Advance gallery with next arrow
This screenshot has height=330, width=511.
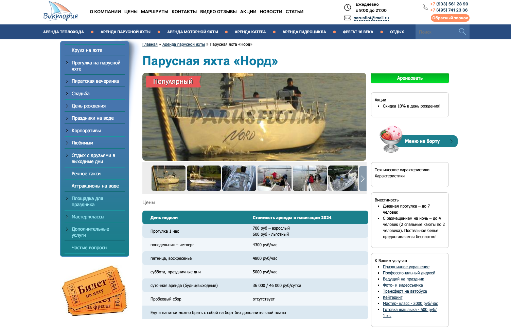click(363, 178)
